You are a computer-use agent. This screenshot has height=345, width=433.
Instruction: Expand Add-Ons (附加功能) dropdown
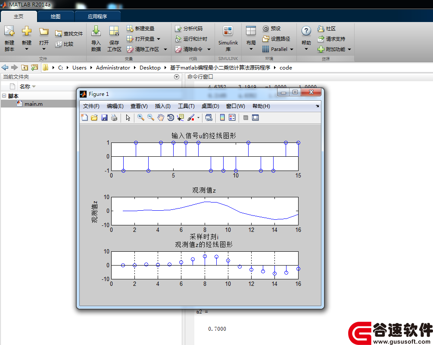349,49
